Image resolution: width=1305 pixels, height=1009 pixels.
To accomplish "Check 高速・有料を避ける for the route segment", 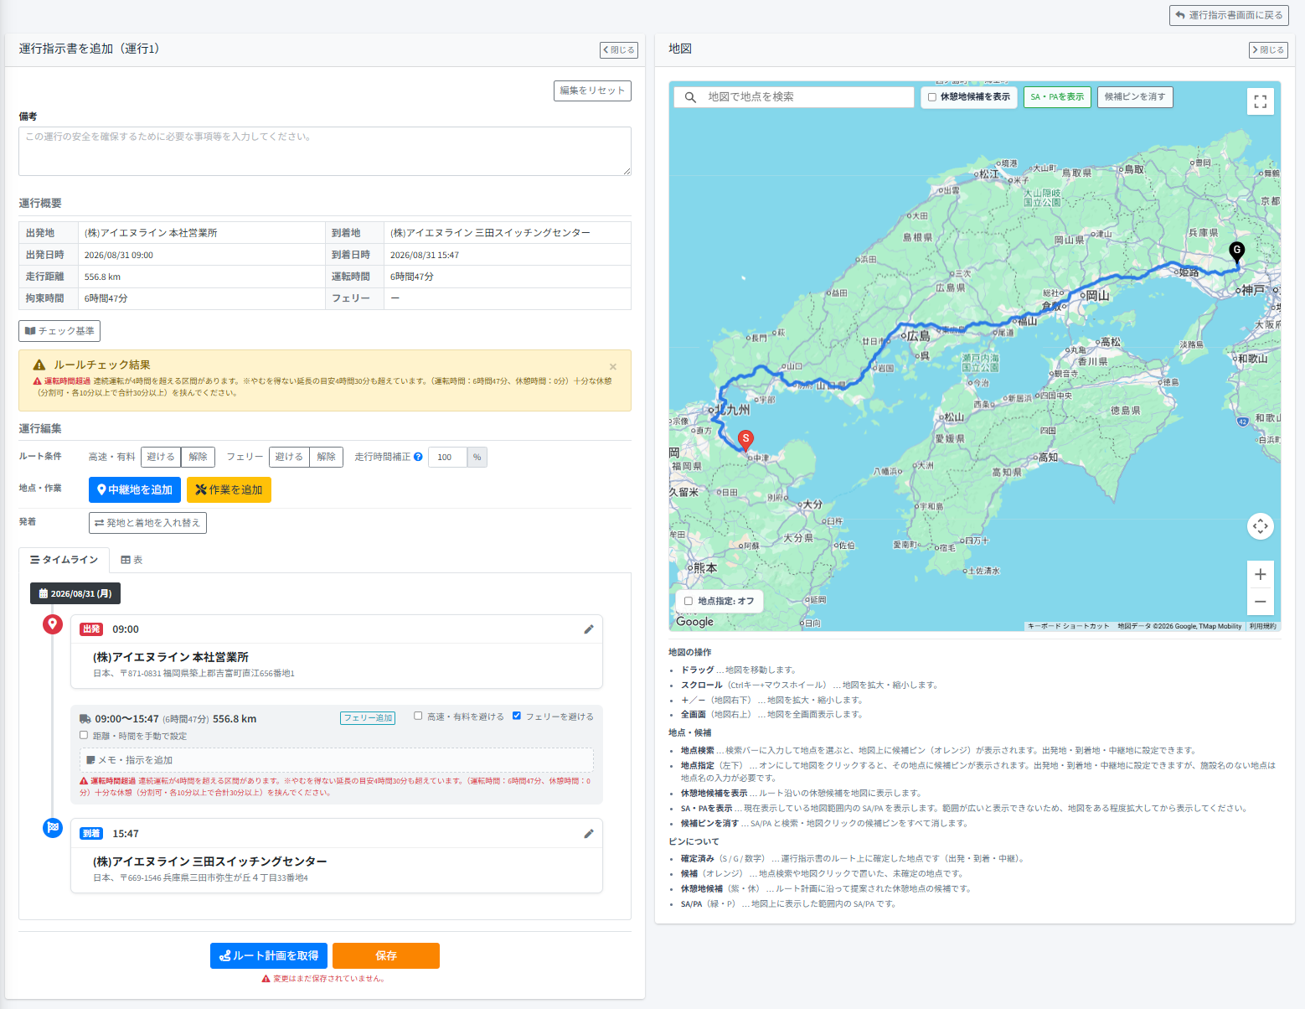I will pyautogui.click(x=418, y=716).
